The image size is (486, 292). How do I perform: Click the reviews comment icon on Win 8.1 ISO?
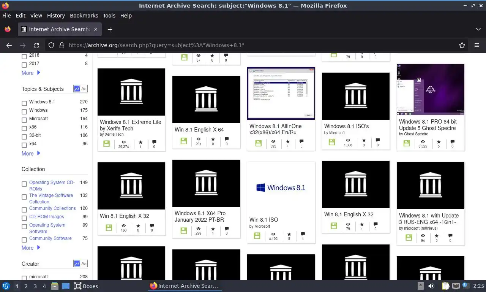pos(303,234)
